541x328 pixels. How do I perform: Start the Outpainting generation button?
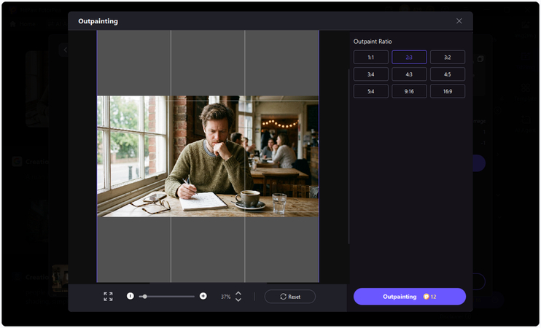coord(409,297)
